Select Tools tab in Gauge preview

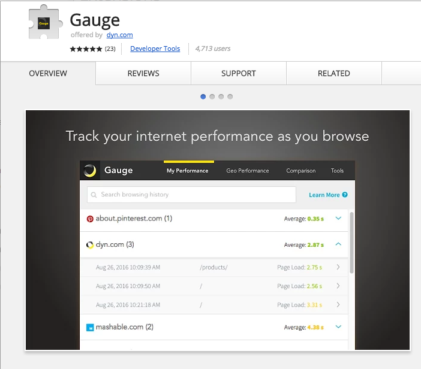tap(337, 171)
